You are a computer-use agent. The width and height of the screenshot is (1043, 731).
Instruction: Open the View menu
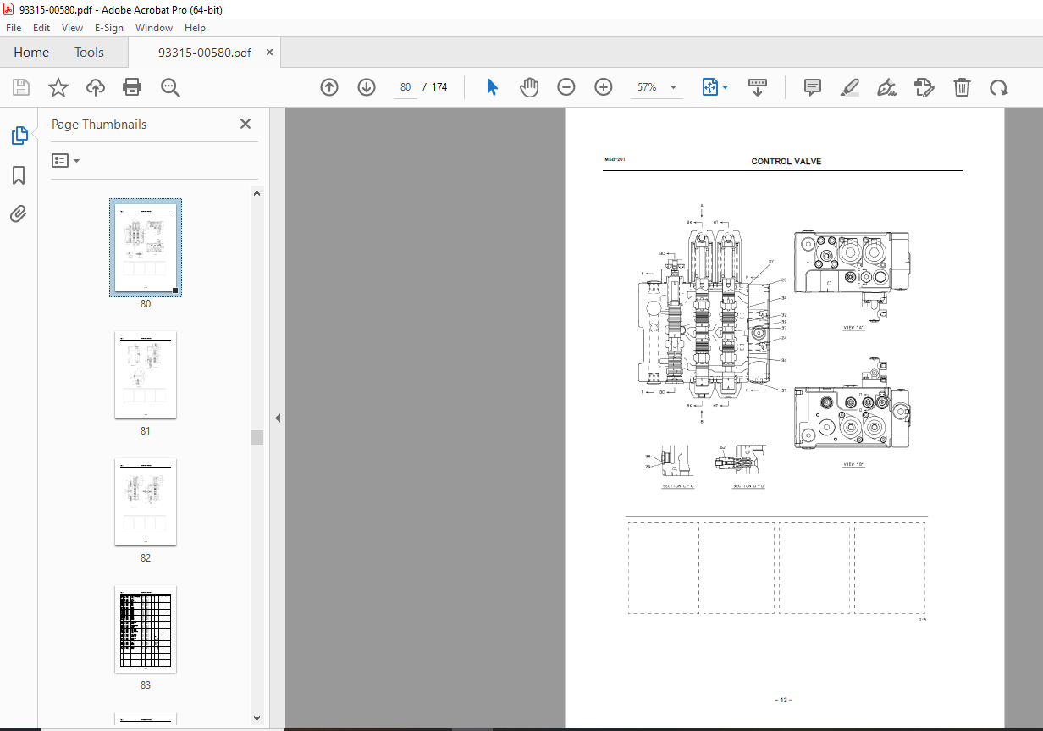(73, 28)
